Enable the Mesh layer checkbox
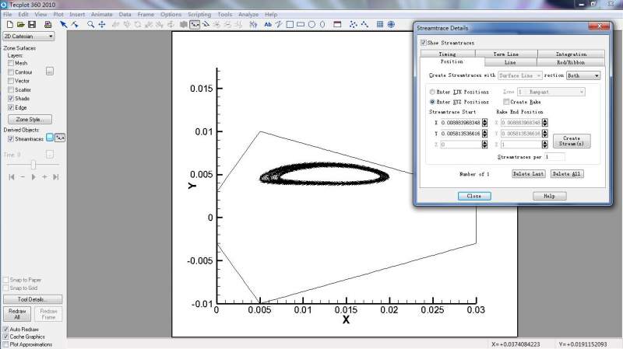Screen dimensions: 623x349 pos(11,63)
